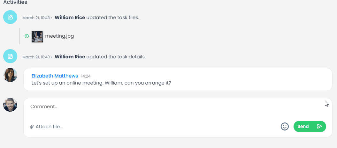This screenshot has height=148, width=337.
Task: Click the Activities section heading
Action: (15, 2)
